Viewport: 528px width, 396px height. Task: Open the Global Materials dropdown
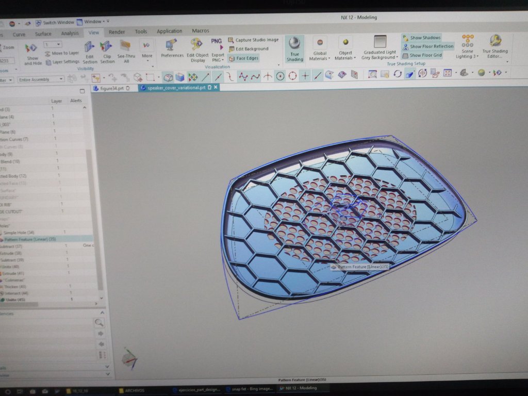(x=320, y=56)
